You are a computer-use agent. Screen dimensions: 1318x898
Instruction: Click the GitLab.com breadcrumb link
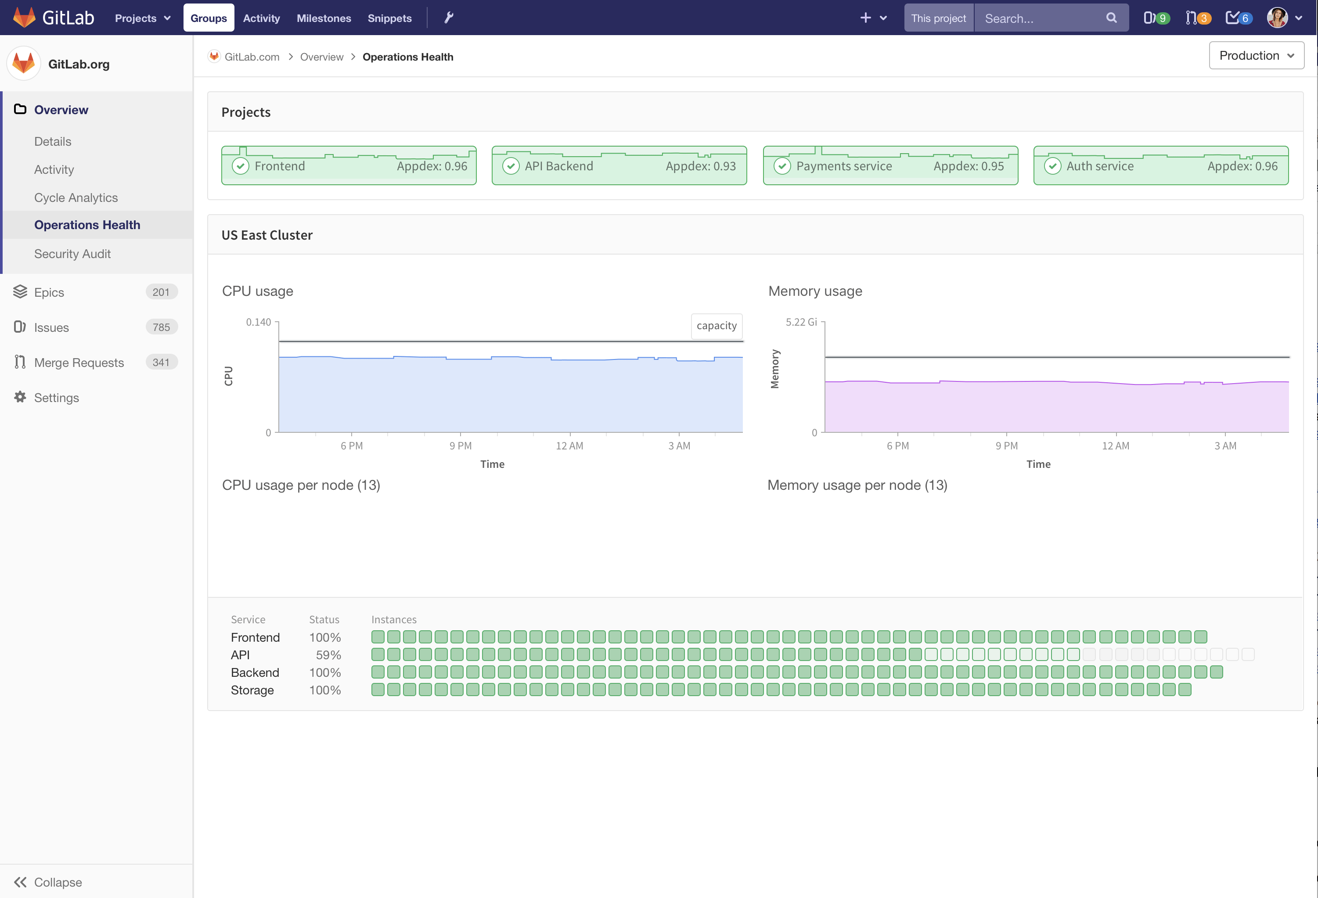252,57
